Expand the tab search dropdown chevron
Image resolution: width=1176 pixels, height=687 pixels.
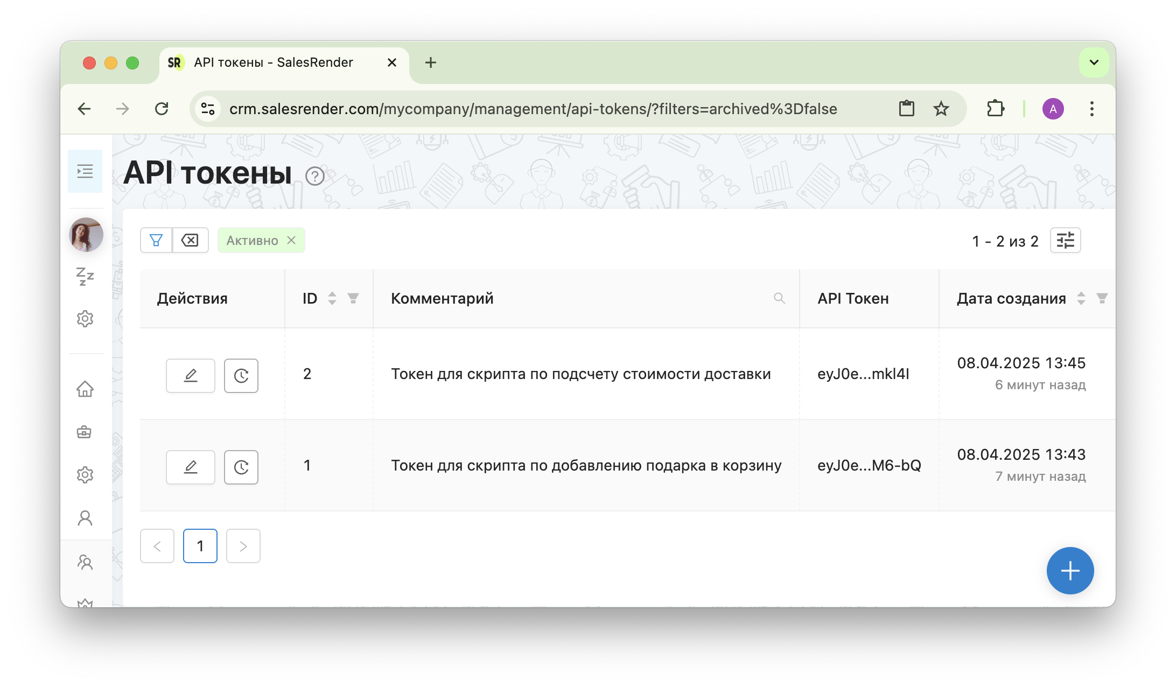coord(1094,62)
